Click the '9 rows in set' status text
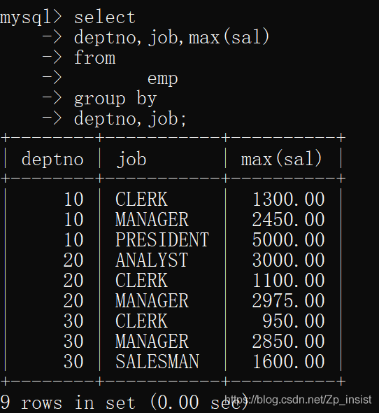Screen dimensions: 379x413 pos(68,402)
